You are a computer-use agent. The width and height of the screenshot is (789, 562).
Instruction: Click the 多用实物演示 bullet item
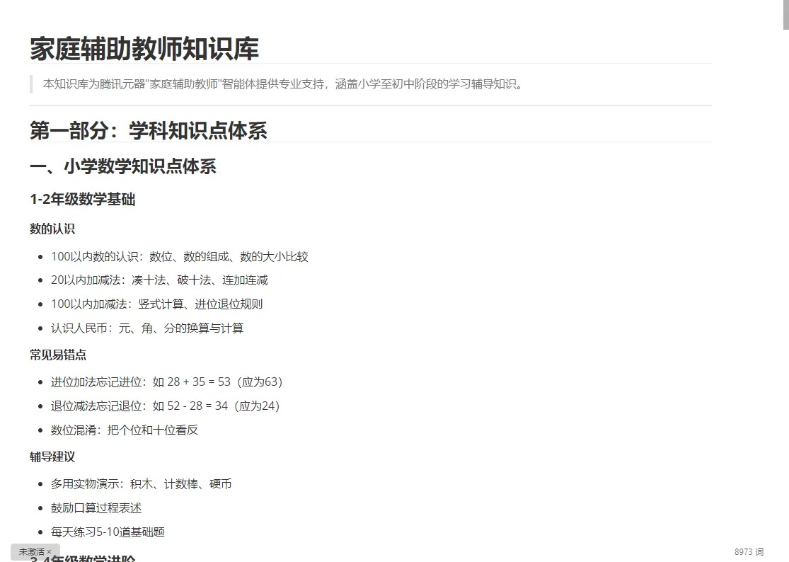[x=141, y=484]
